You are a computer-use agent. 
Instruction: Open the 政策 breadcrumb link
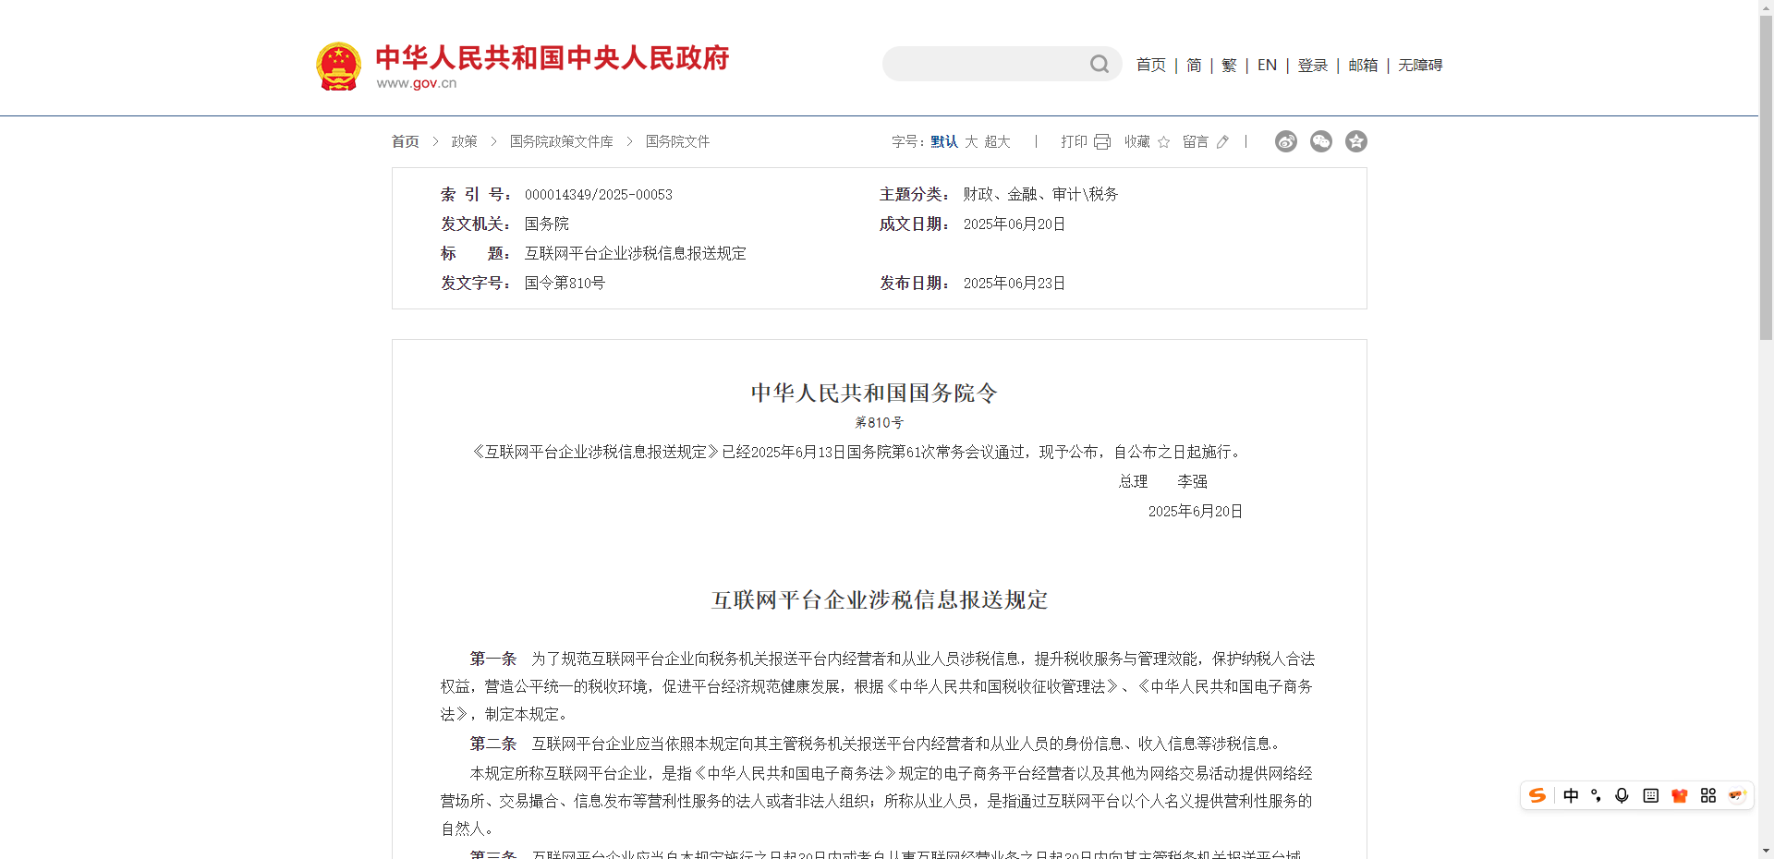point(464,141)
